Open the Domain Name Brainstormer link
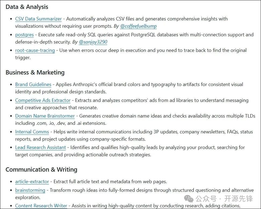 click(x=45, y=116)
